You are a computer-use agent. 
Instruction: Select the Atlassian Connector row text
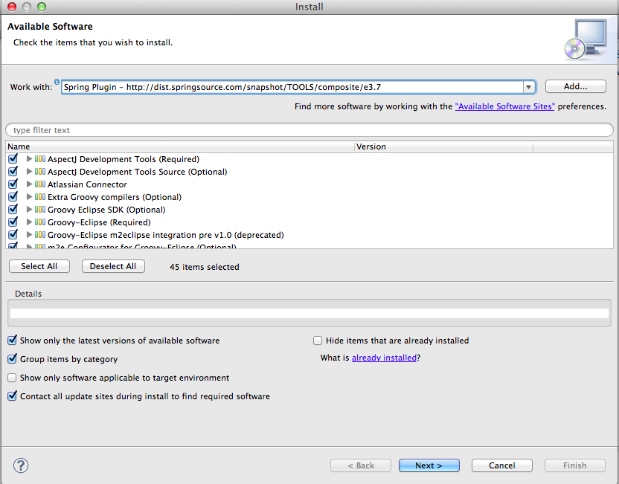click(87, 184)
